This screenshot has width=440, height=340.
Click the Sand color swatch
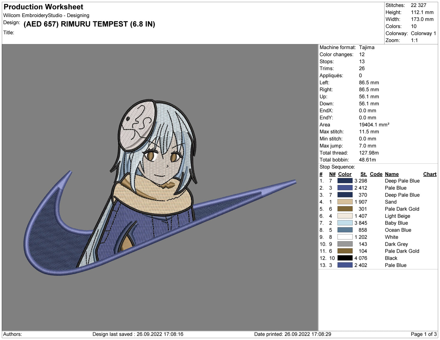click(345, 202)
